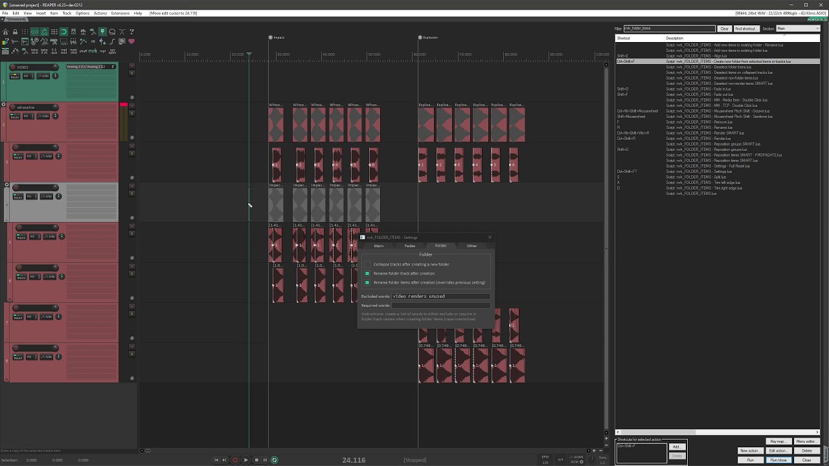The width and height of the screenshot is (829, 466).
Task: Click the Clear filter button
Action: [725, 28]
